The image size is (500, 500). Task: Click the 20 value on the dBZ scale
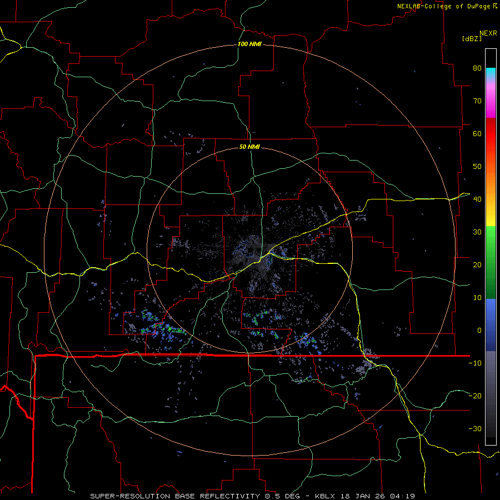pos(477,265)
